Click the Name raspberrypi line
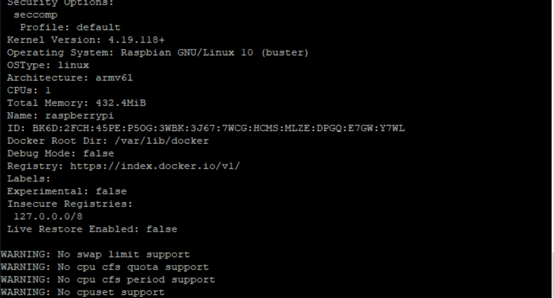The width and height of the screenshot is (554, 298). click(61, 116)
